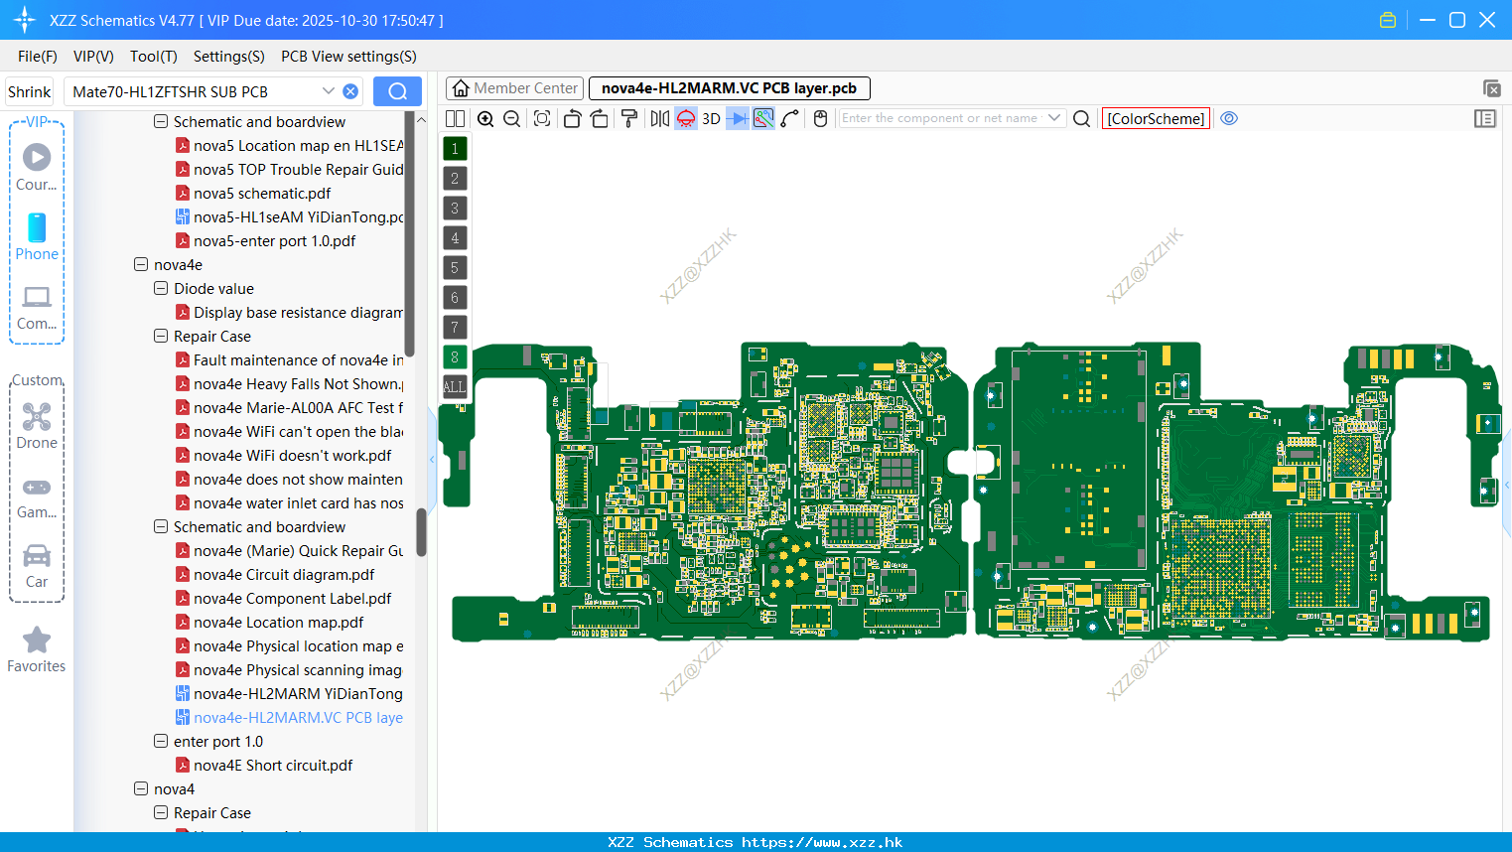Image resolution: width=1512 pixels, height=852 pixels.
Task: Rotate the board counterclockwise
Action: (x=572, y=118)
